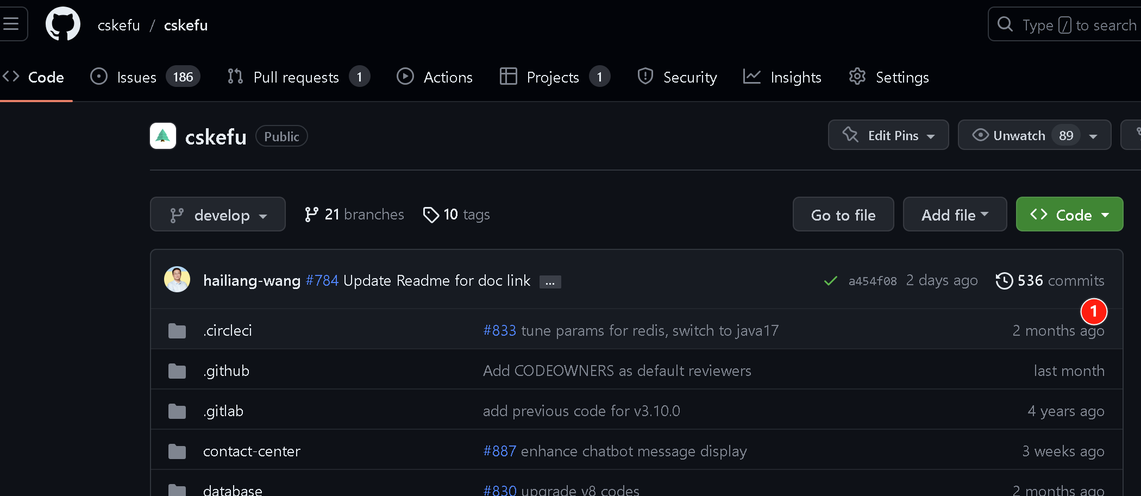Open the .circleci folder

[x=227, y=330]
